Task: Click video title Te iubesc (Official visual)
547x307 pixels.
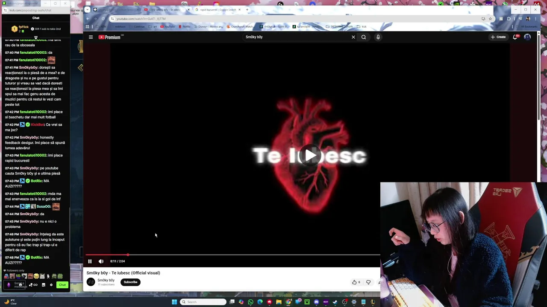Action: point(123,273)
